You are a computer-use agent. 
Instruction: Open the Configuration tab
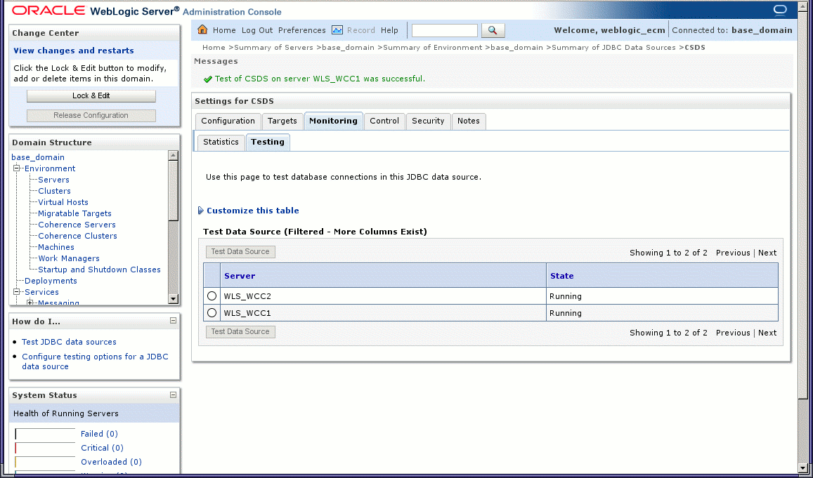(228, 121)
